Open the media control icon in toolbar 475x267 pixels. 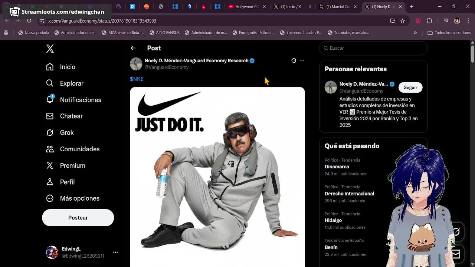tap(446, 21)
